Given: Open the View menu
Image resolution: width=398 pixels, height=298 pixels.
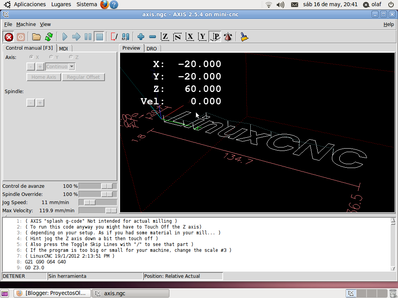Looking at the screenshot, I should click(x=45, y=24).
